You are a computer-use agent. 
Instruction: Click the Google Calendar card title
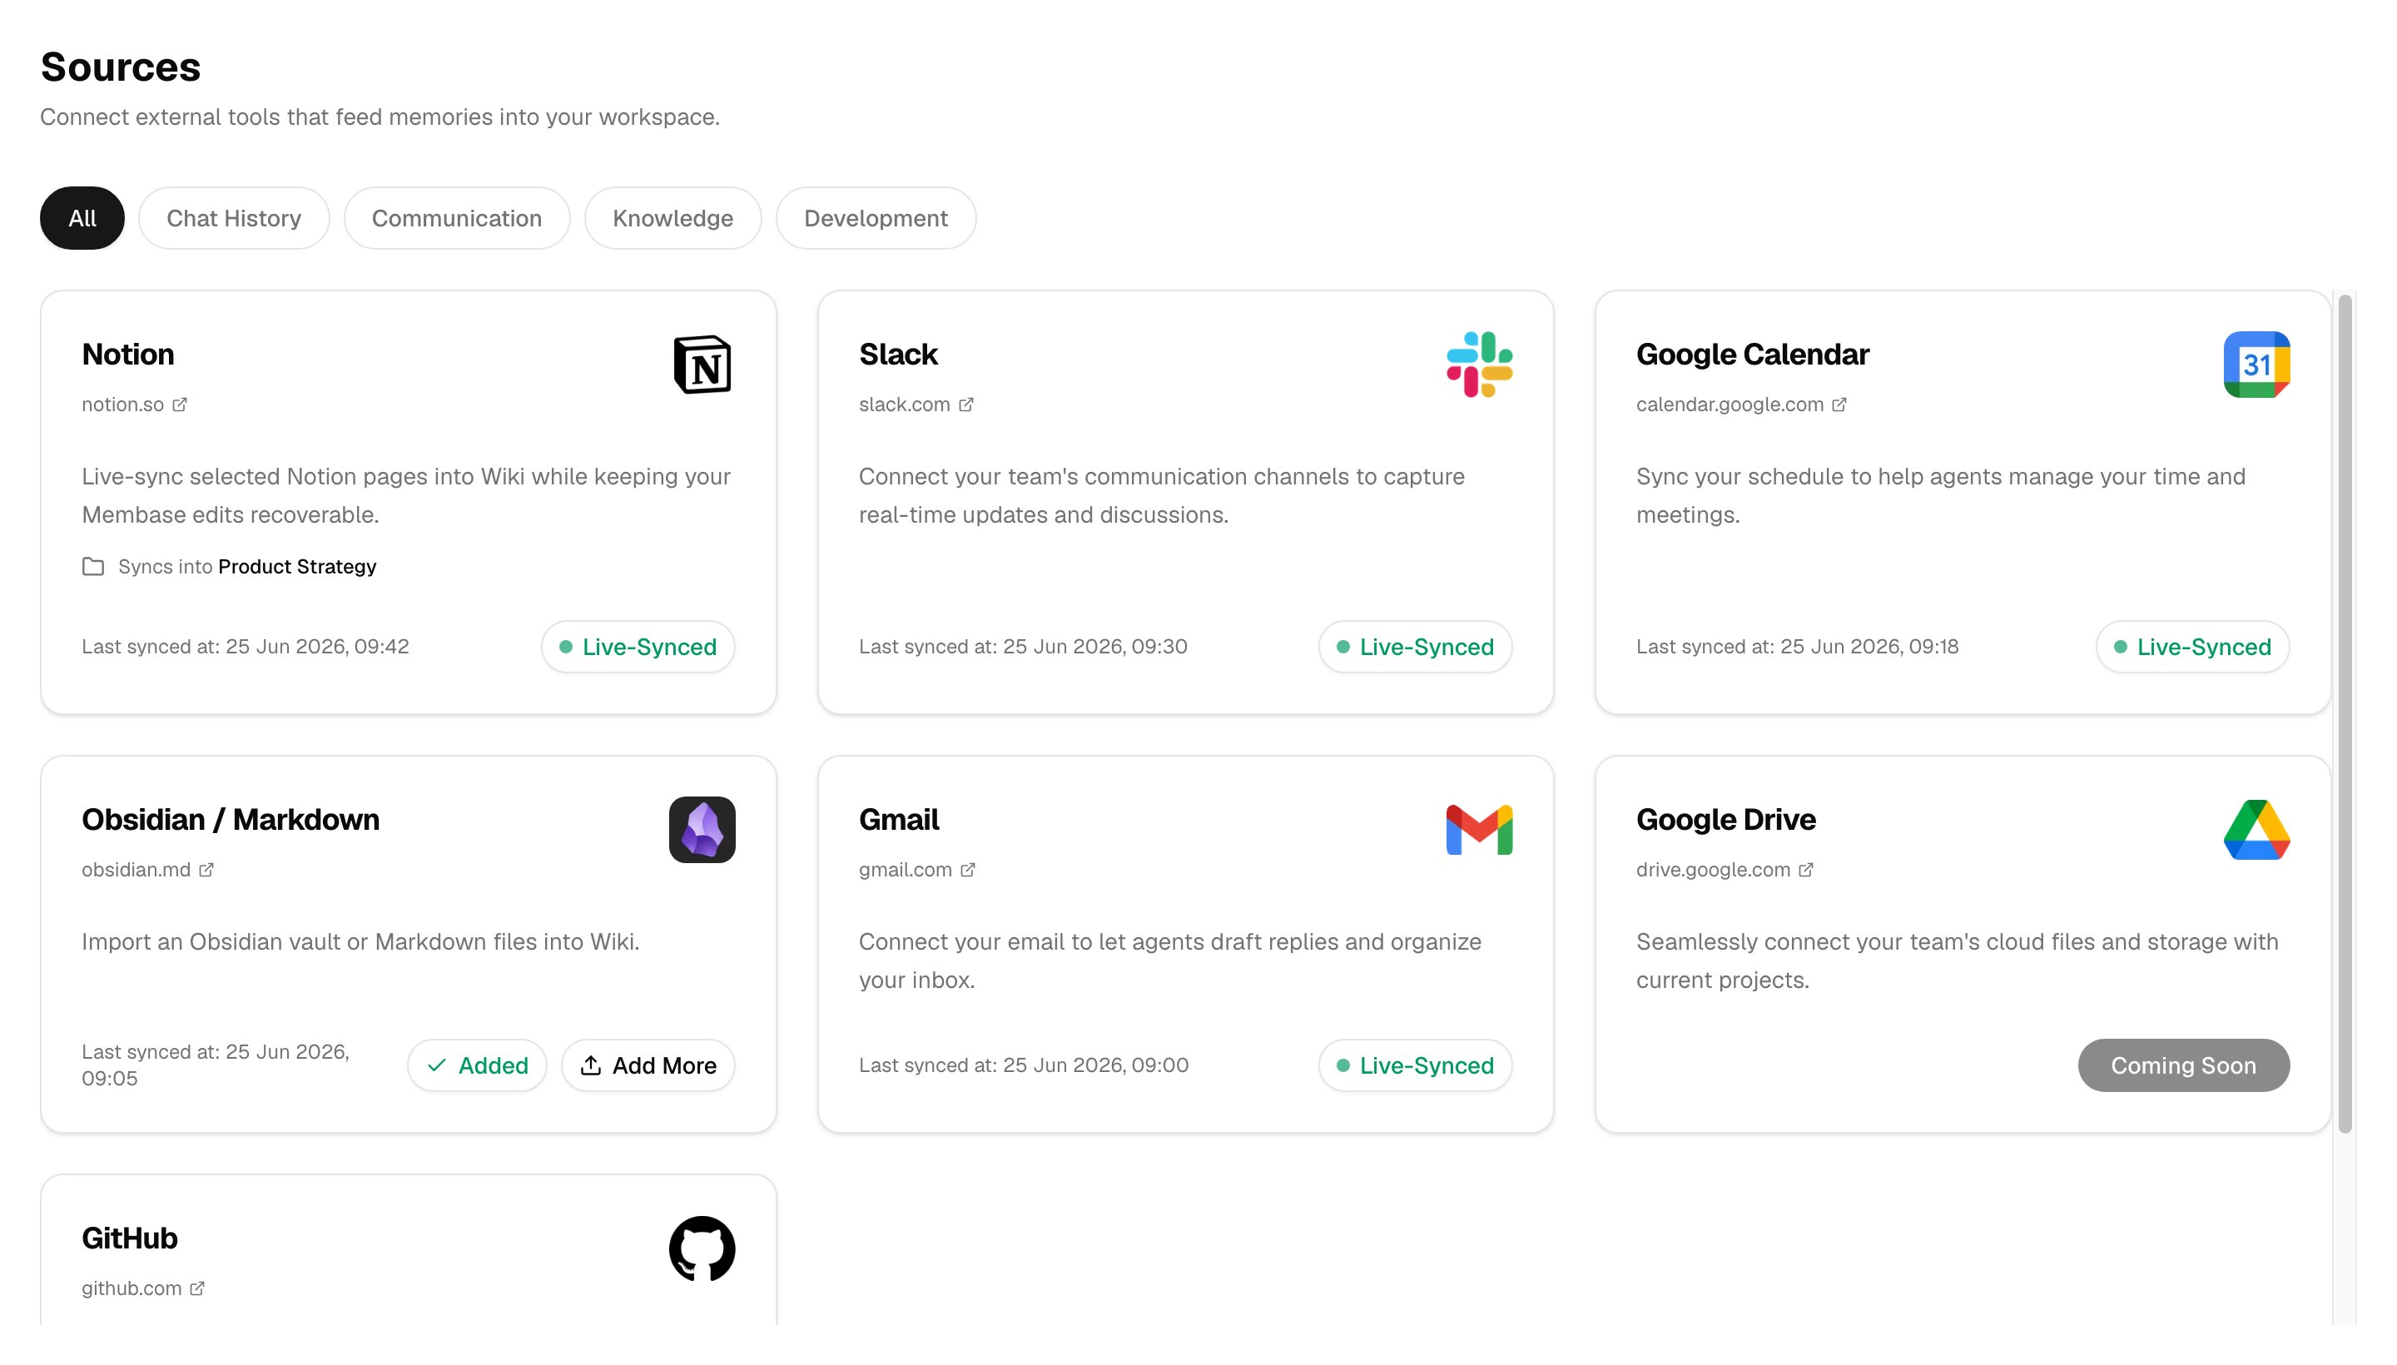click(x=1752, y=355)
